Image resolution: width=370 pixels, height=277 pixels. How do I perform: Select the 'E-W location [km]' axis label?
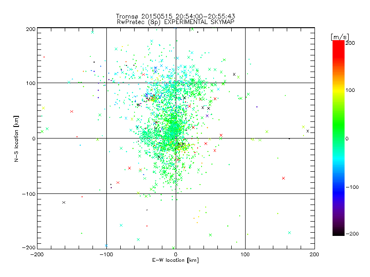(175, 260)
